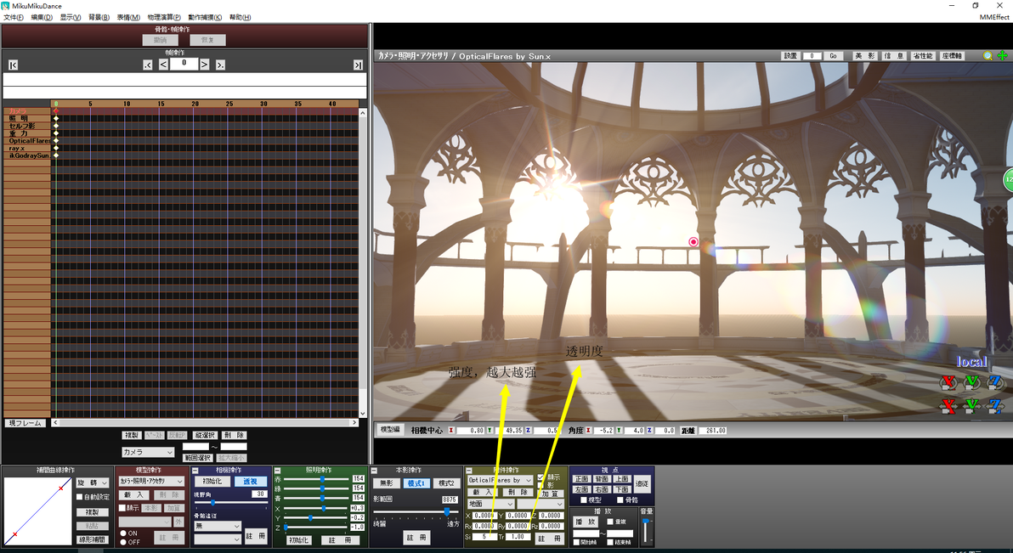Toggle the 模型 checkbox in 視点 panel

click(x=583, y=500)
